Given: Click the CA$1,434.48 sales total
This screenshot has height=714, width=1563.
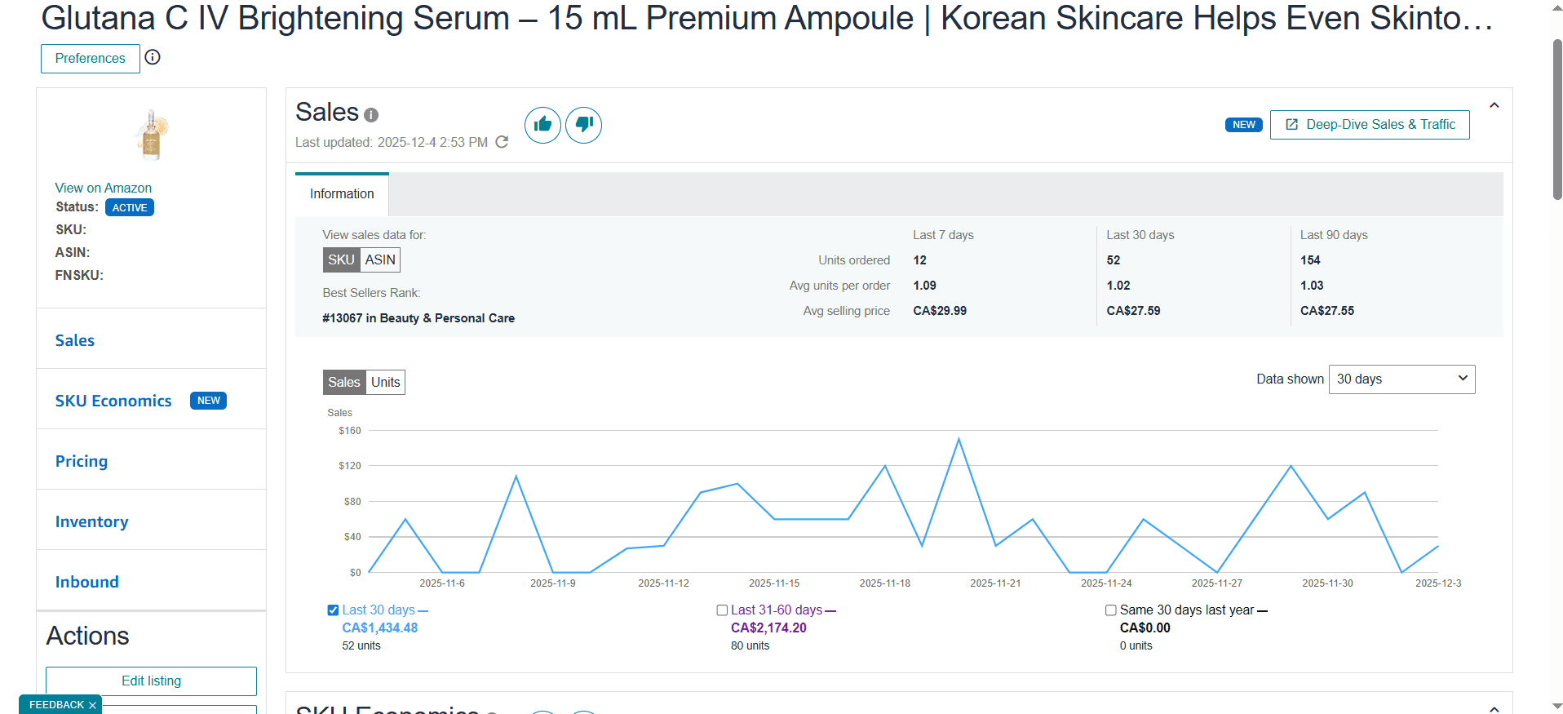Looking at the screenshot, I should [380, 628].
